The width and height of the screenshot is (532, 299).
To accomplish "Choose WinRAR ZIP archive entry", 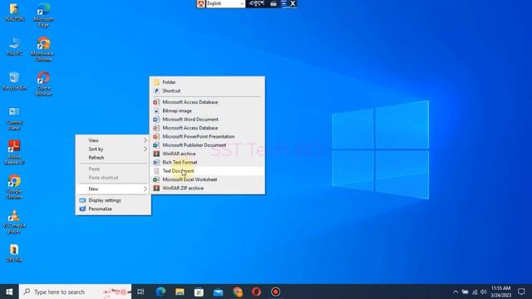I will [207, 189].
